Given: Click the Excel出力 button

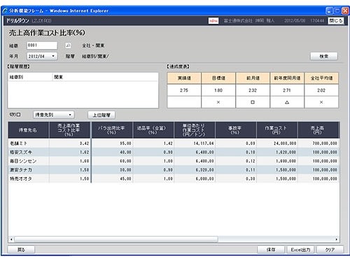Looking at the screenshot, I should [x=300, y=250].
